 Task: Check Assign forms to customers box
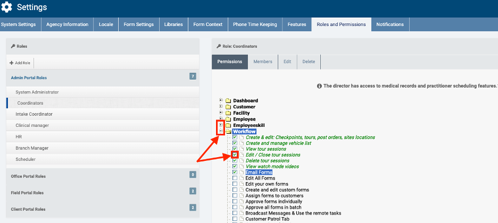tap(235, 195)
